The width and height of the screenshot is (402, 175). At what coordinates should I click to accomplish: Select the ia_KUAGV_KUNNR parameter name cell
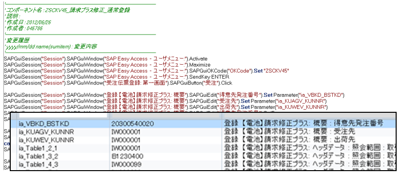point(46,132)
